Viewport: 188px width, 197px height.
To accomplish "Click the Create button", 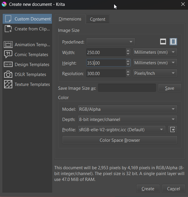I will tap(148, 189).
